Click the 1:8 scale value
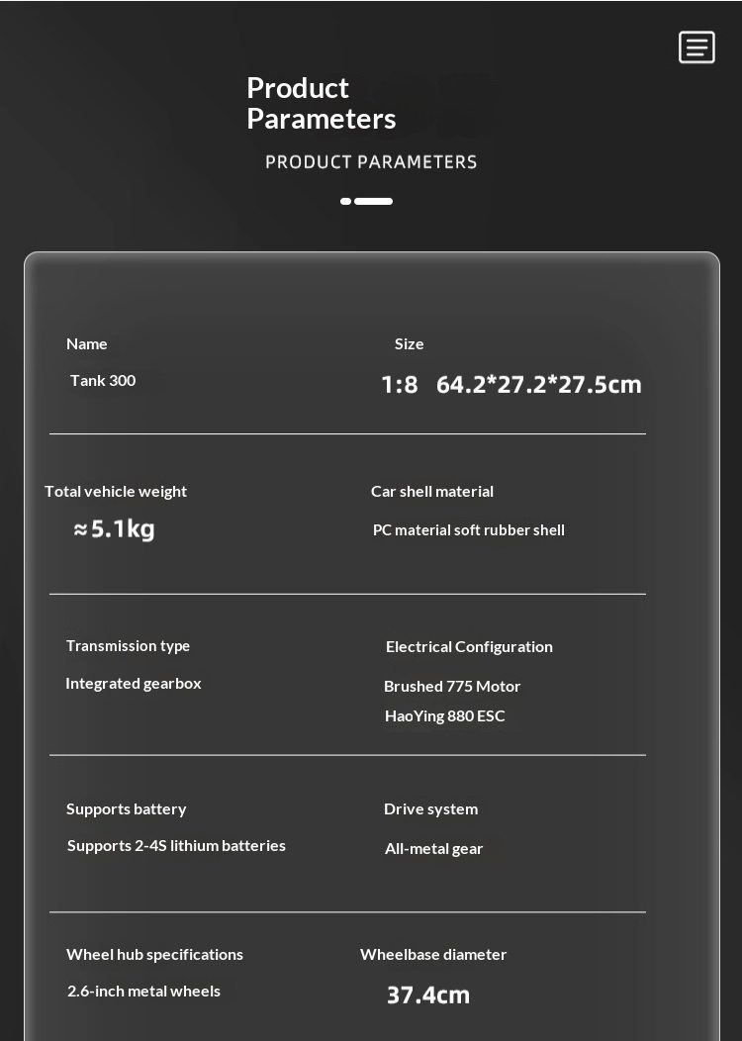Image resolution: width=742 pixels, height=1041 pixels. click(400, 384)
